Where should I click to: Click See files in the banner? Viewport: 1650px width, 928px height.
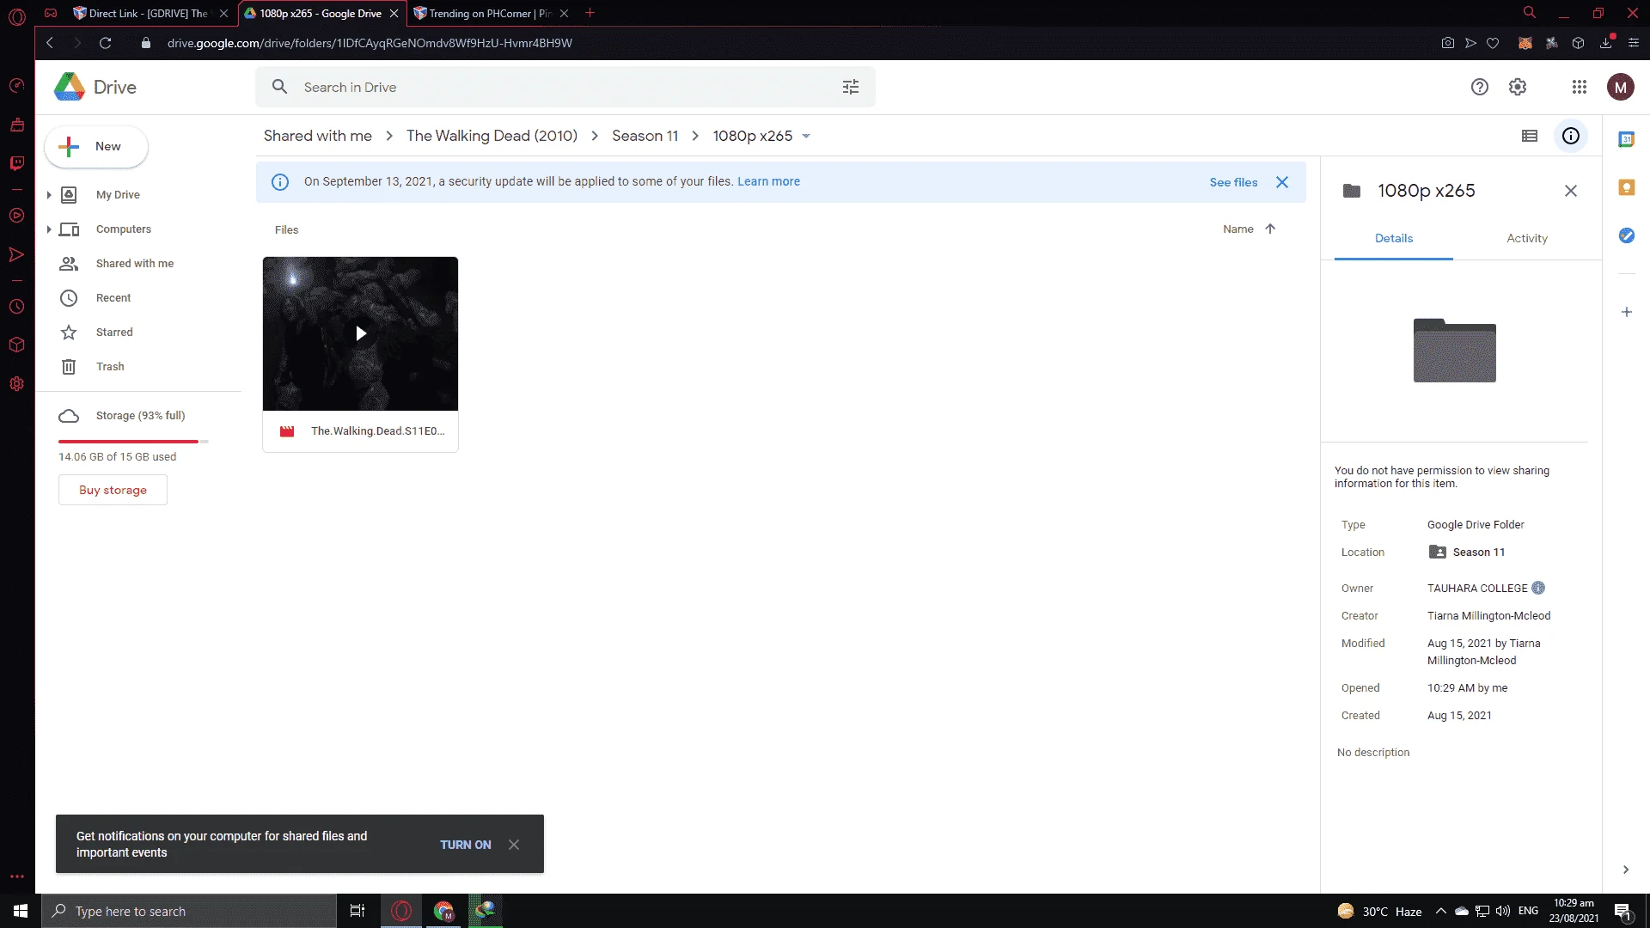[1233, 182]
